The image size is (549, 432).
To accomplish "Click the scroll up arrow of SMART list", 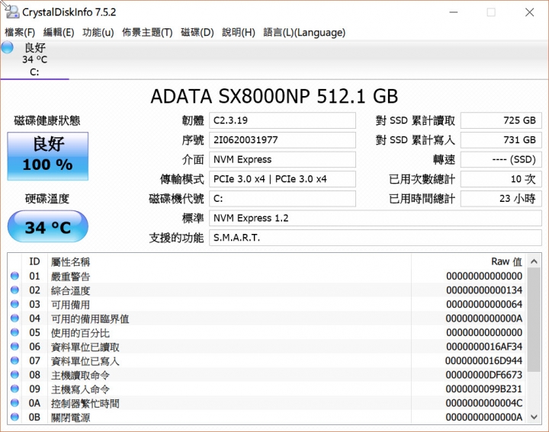I will point(534,261).
